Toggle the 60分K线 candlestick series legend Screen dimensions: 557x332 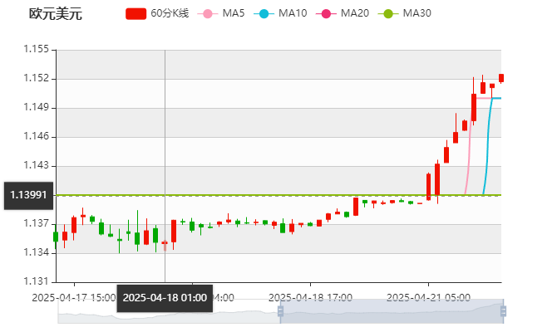point(157,13)
